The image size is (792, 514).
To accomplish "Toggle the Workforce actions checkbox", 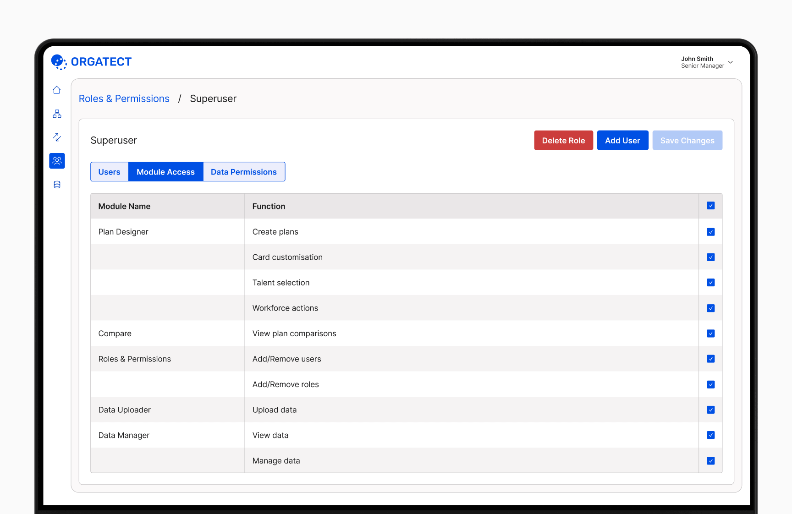I will 711,308.
